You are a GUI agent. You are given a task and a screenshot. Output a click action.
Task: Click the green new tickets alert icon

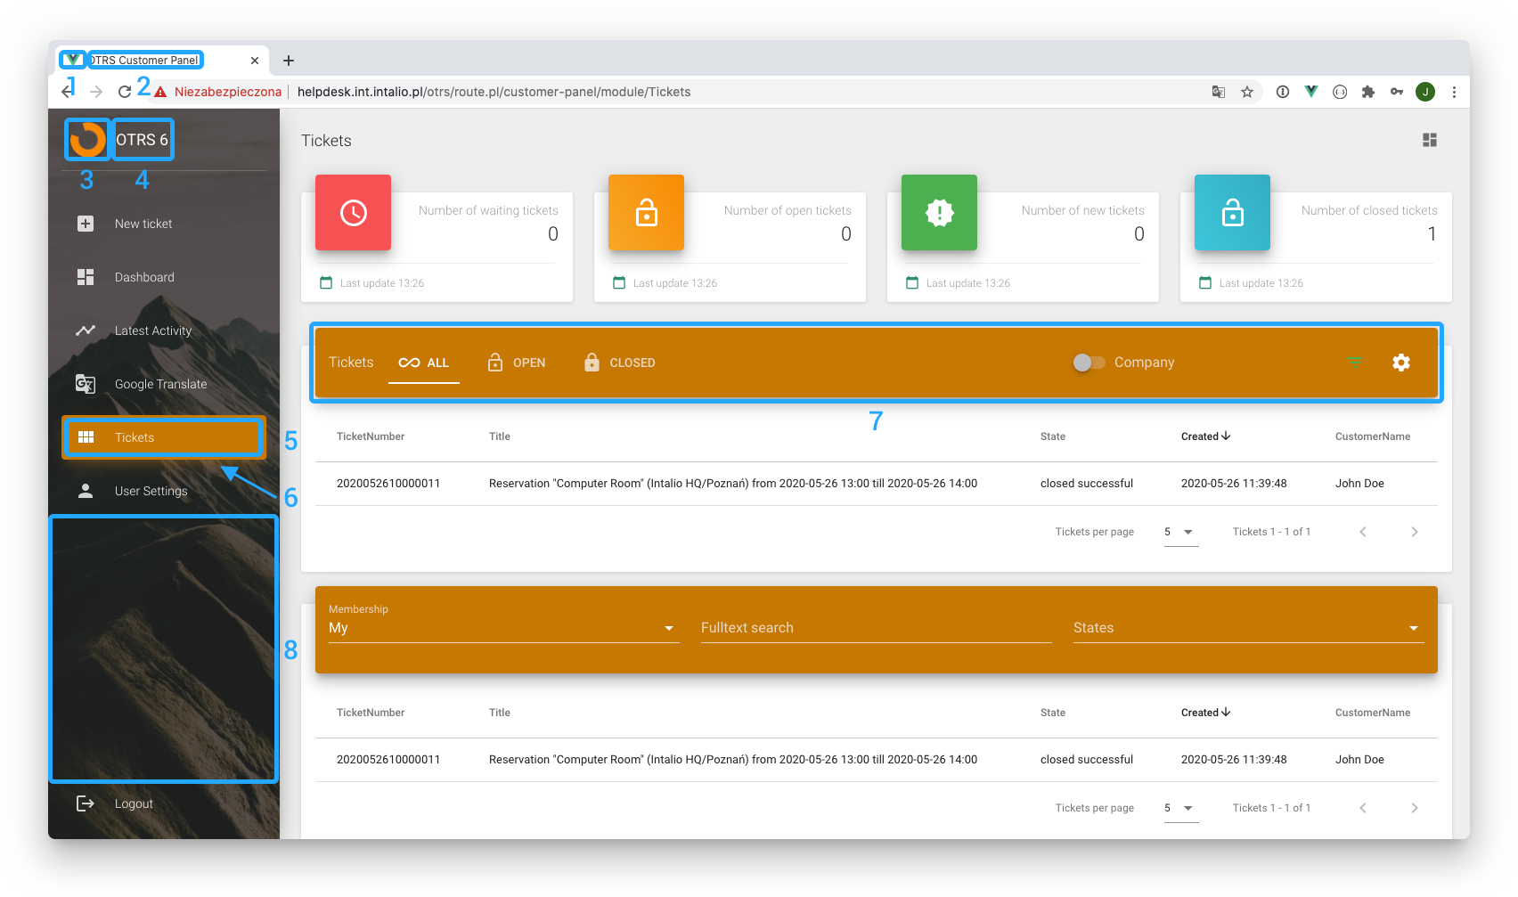(x=940, y=213)
